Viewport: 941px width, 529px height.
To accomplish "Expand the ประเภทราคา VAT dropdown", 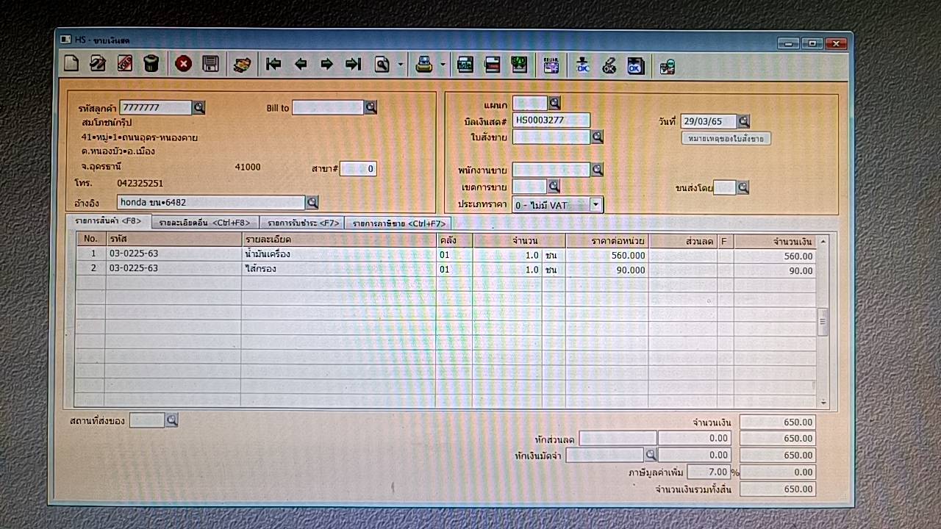I will click(x=595, y=205).
